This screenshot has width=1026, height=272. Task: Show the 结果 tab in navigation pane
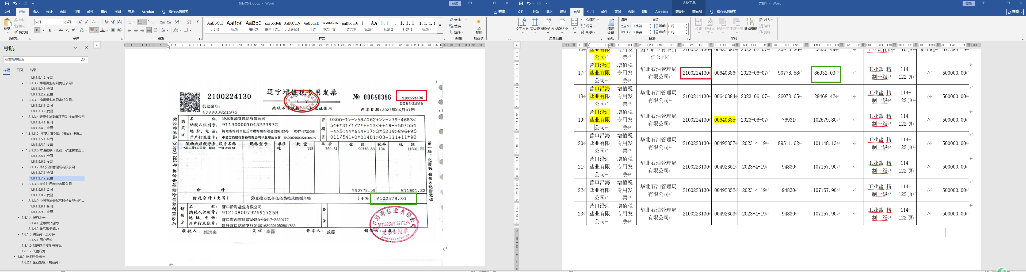pos(33,70)
